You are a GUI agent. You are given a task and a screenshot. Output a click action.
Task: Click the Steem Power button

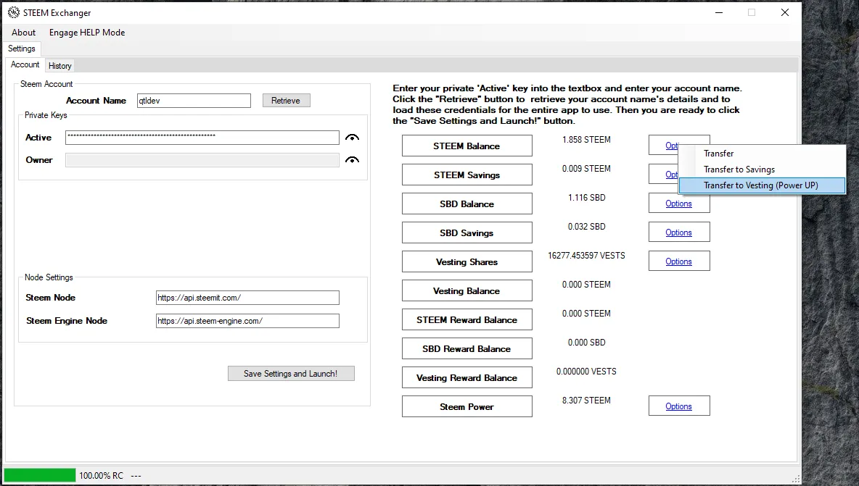click(x=467, y=407)
